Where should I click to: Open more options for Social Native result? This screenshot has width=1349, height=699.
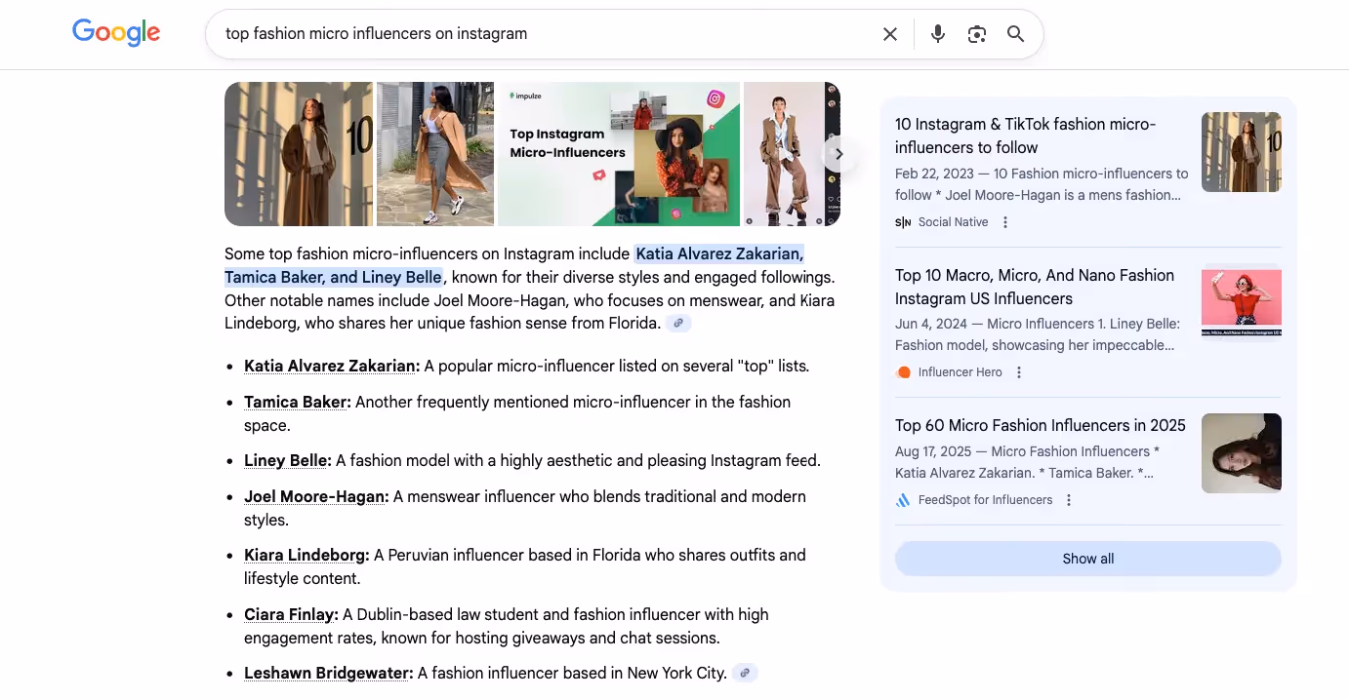(1005, 222)
